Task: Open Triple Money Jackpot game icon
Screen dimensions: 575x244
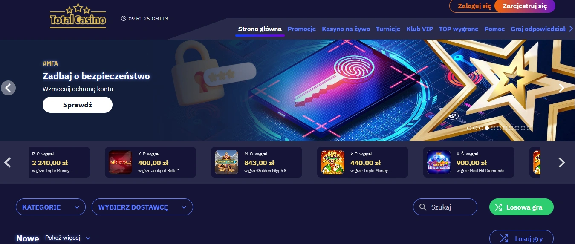Action: click(x=332, y=162)
